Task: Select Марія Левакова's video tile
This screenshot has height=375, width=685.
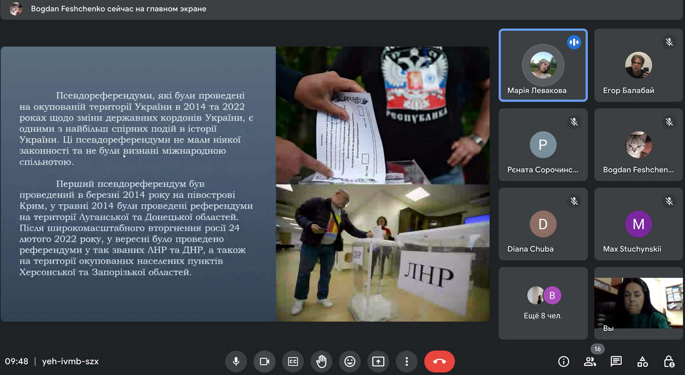Action: click(543, 65)
